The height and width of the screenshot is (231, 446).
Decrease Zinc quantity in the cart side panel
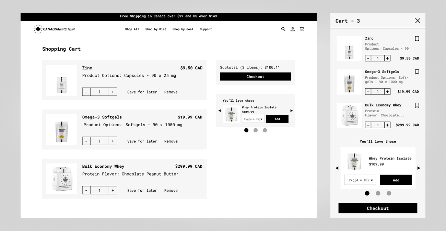368,58
